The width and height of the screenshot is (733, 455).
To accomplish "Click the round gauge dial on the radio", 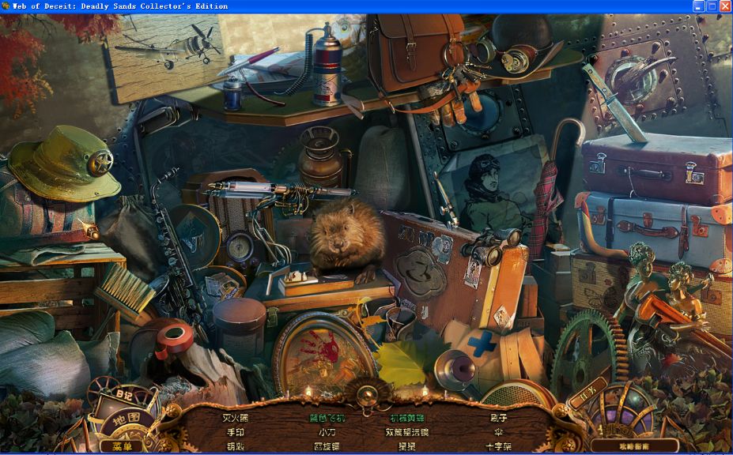I will (x=240, y=247).
